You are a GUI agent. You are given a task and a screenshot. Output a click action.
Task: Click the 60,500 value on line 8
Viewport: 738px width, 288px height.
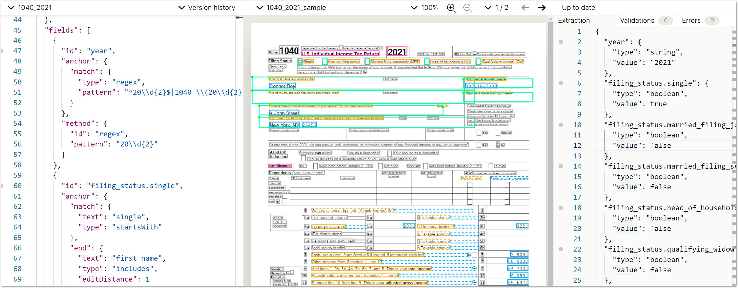click(x=518, y=261)
